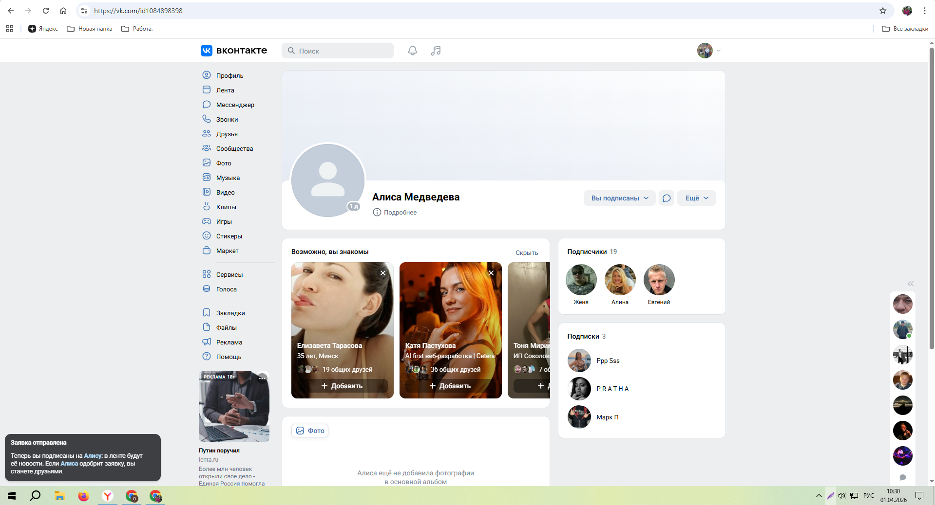Screen dimensions: 935x505
Task: Open the Фото tab button
Action: (x=310, y=431)
